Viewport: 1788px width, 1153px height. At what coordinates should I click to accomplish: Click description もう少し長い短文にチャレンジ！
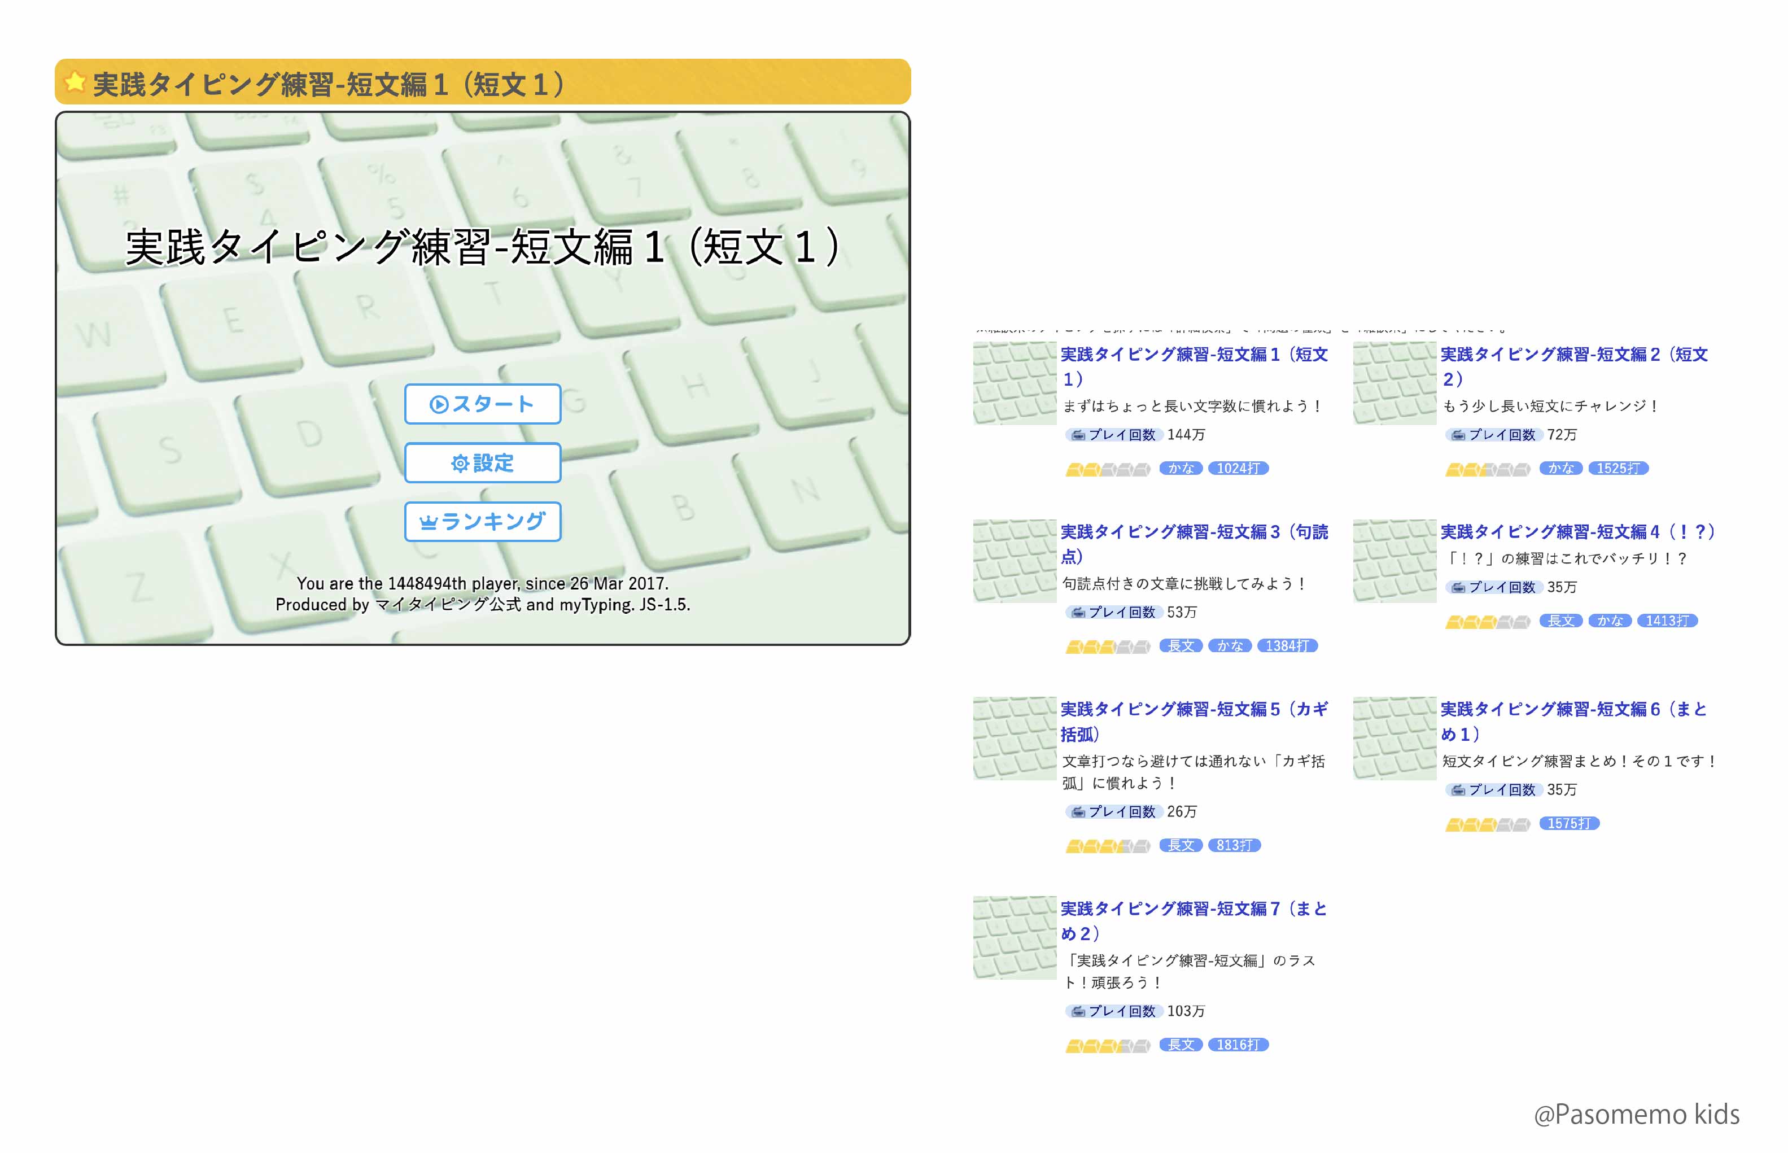click(x=1552, y=406)
